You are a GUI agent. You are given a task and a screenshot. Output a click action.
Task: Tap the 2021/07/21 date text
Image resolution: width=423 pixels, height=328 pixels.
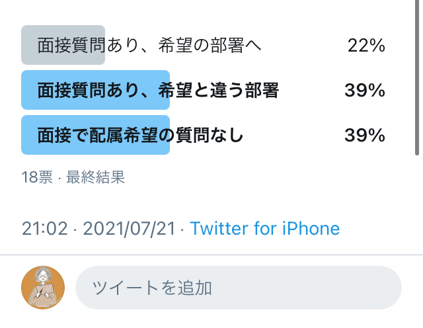point(129,229)
